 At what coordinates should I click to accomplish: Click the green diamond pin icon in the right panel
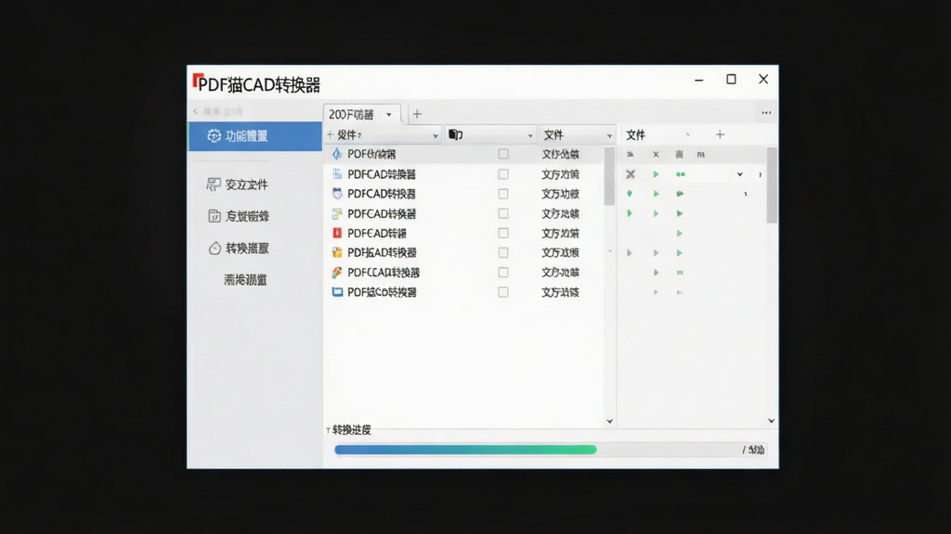(630, 194)
